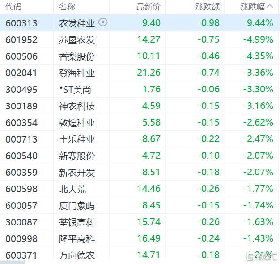The height and width of the screenshot is (264, 280).
Task: Open stock name 农发种业
Action: (x=77, y=23)
